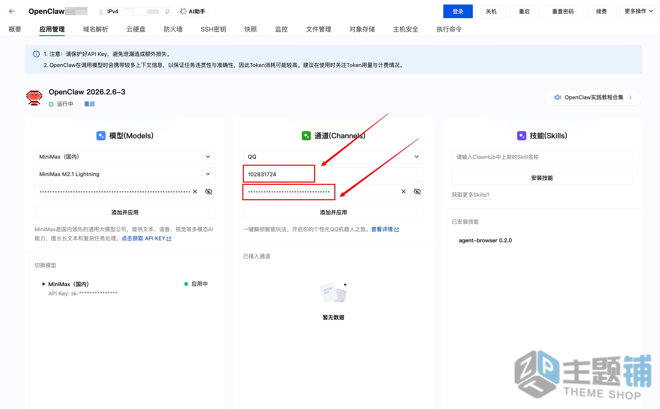Screen dimensions: 660x409
Task: Open the QQ channel type dropdown
Action: coord(333,157)
